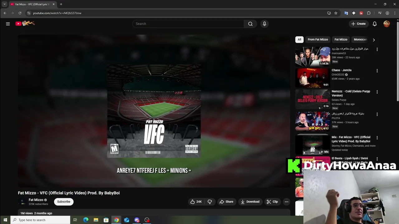Open Outlook from the taskbar
The height and width of the screenshot is (224, 399).
coord(127,220)
